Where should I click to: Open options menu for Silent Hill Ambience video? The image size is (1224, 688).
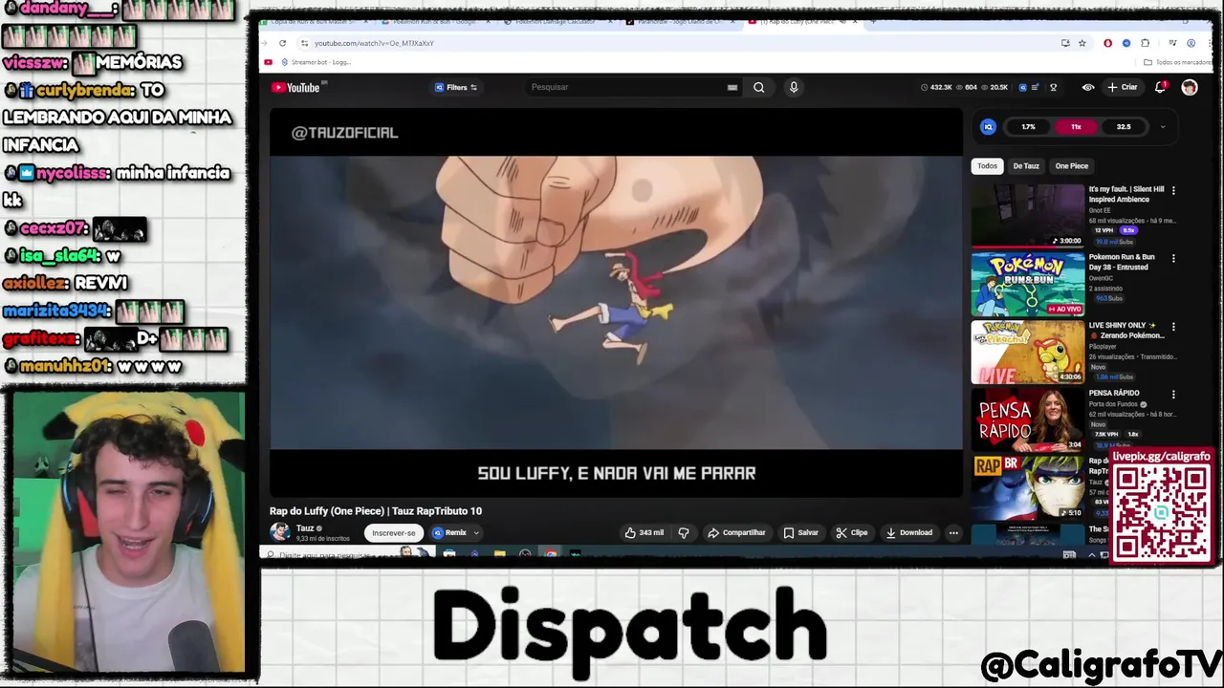[x=1173, y=190]
